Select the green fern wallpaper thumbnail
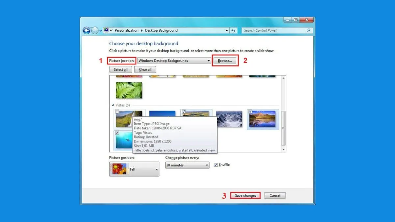Image resolution: width=395 pixels, height=222 pixels. coord(128,89)
